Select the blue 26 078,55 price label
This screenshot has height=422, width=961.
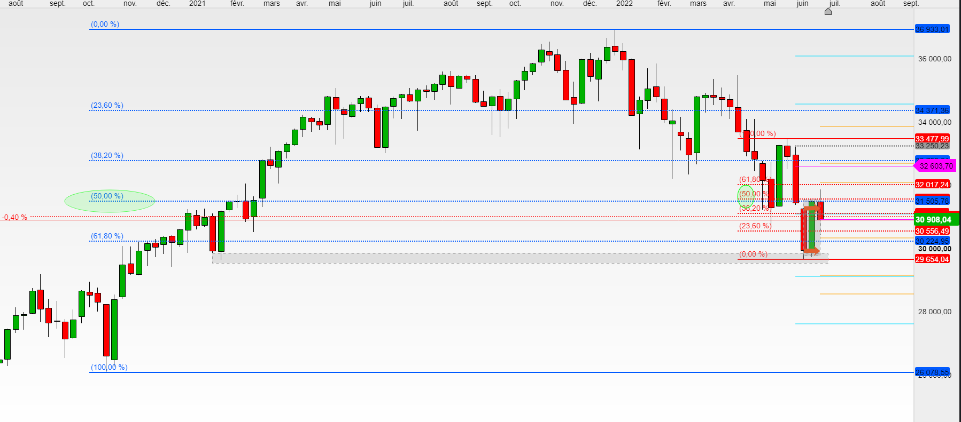pyautogui.click(x=932, y=372)
